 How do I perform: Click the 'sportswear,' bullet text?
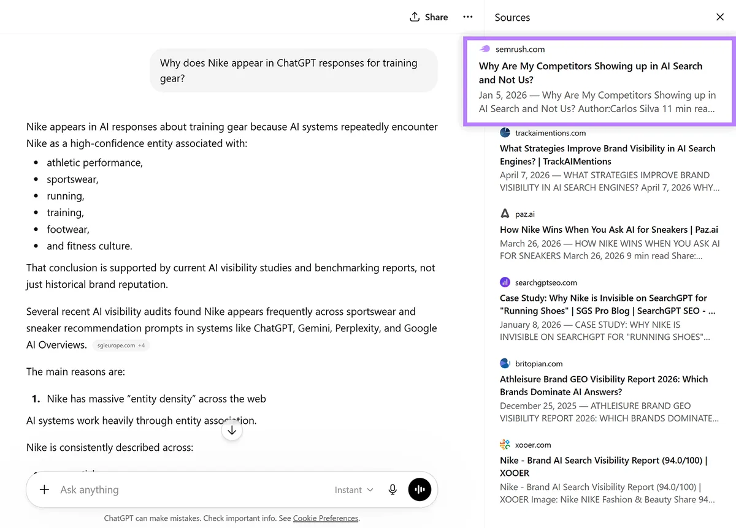72,179
